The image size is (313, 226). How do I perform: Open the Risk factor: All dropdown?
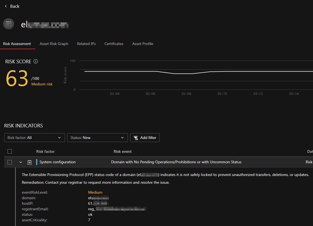(35, 138)
